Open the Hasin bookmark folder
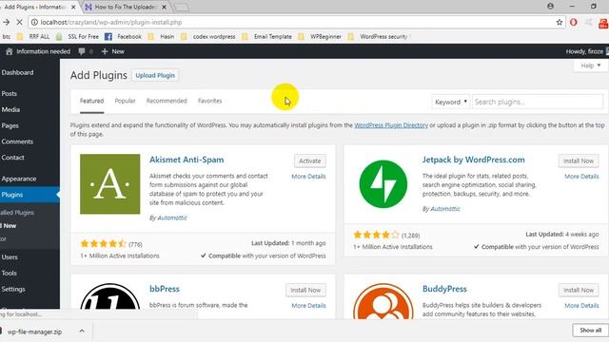The width and height of the screenshot is (609, 342). pos(161,36)
